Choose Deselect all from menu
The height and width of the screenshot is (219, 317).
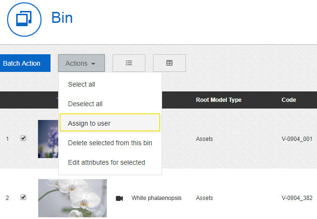coord(85,104)
